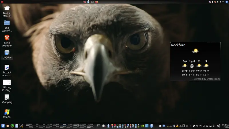The height and width of the screenshot is (129, 229).
Task: Click the Rockford weather location title
Action: click(x=178, y=45)
